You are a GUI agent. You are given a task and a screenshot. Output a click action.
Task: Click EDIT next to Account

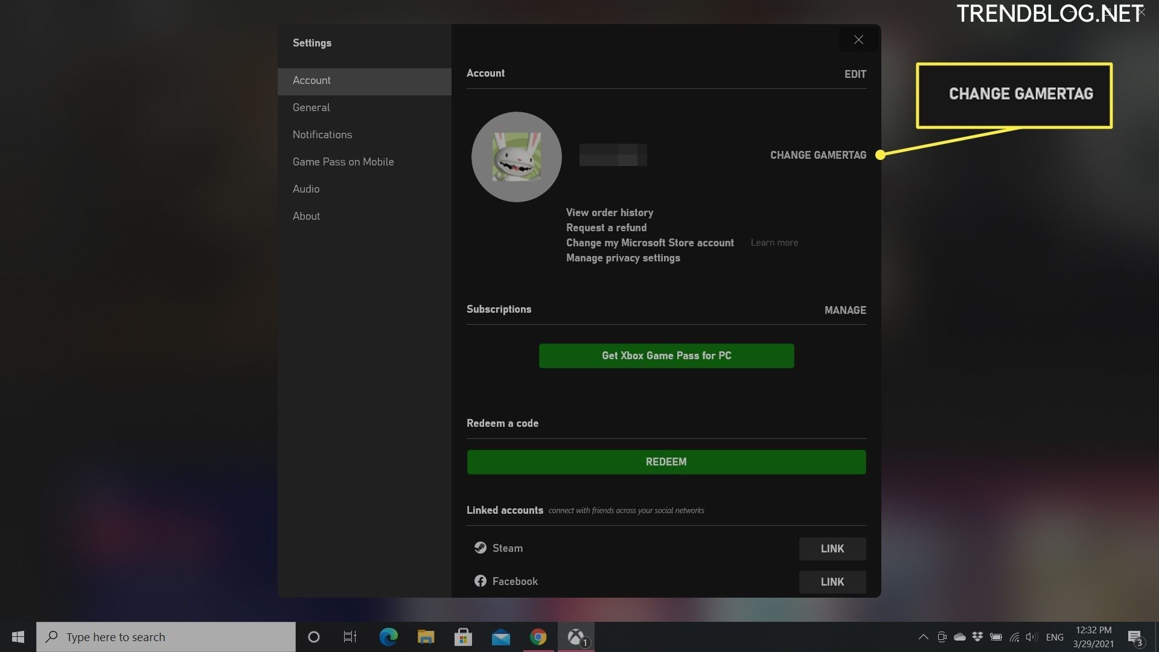tap(855, 74)
